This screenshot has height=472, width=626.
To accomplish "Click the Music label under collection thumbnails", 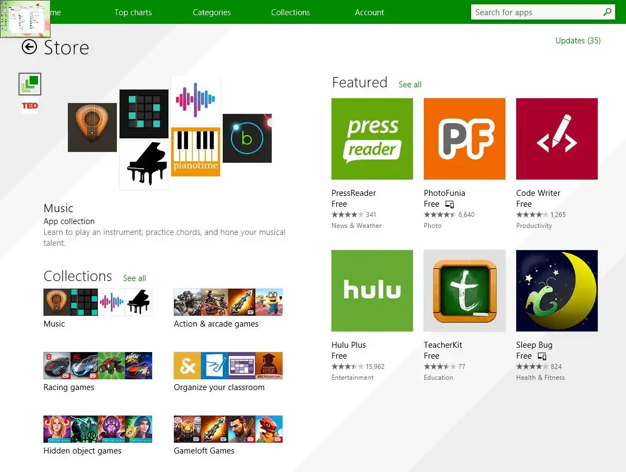I will [x=54, y=324].
